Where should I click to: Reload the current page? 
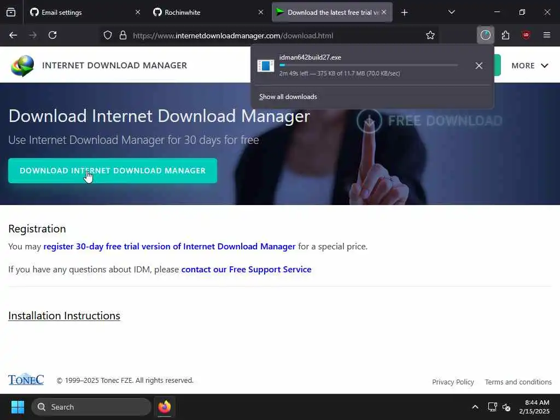tap(52, 35)
